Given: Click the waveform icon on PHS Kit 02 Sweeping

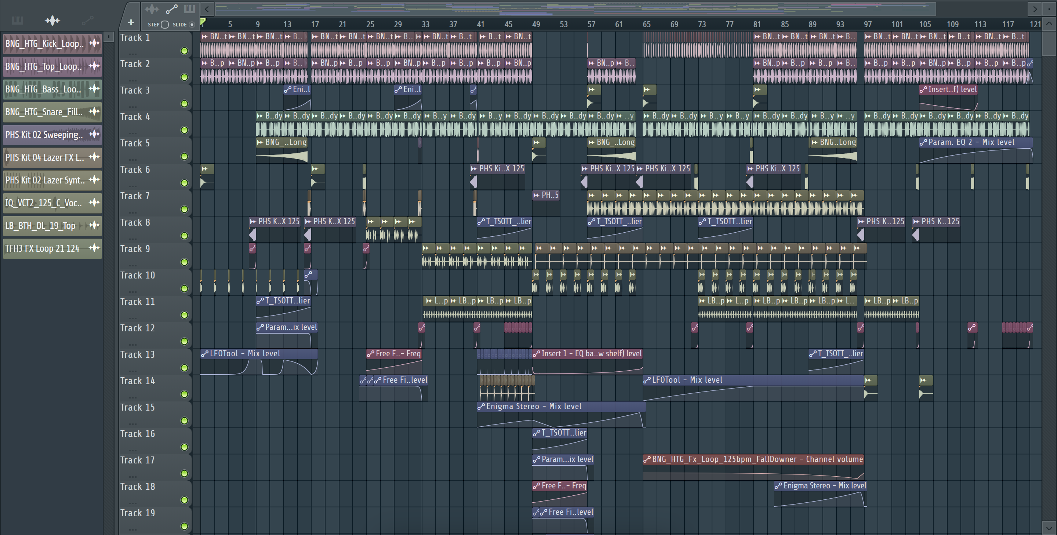Looking at the screenshot, I should click(x=94, y=134).
